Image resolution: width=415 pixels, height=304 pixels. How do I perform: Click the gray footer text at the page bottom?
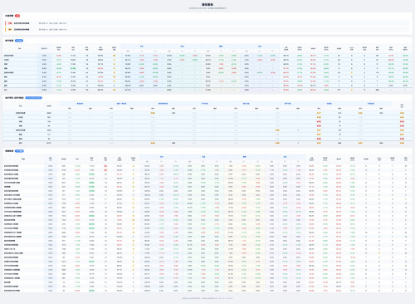207,298
